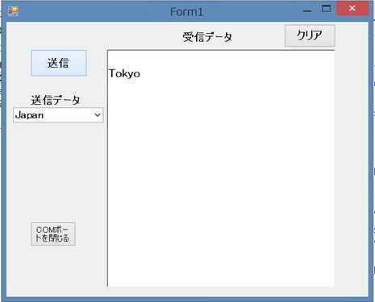Minimize the Form1 window
Viewport: 375px width, 302px height.
coord(307,10)
